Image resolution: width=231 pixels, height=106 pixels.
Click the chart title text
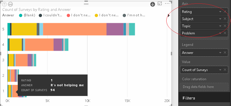coord(37,10)
